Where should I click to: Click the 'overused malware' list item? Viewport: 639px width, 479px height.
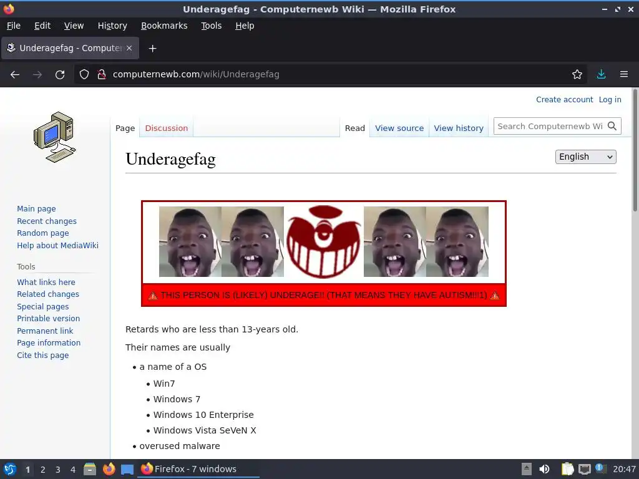click(180, 446)
